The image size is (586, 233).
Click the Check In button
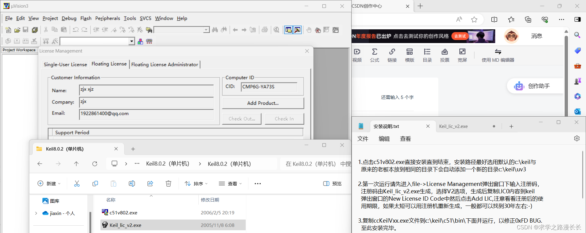284,119
